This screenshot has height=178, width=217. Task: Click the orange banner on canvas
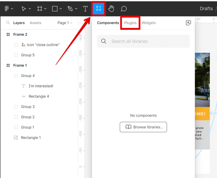click(x=202, y=113)
